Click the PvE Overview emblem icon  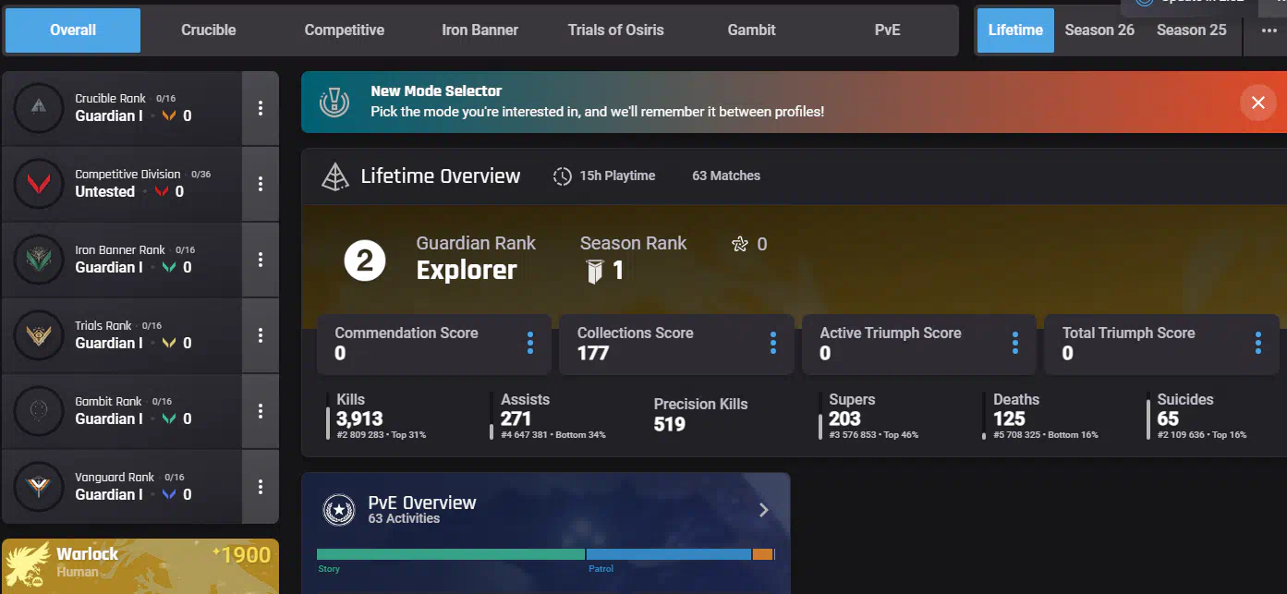pos(338,510)
